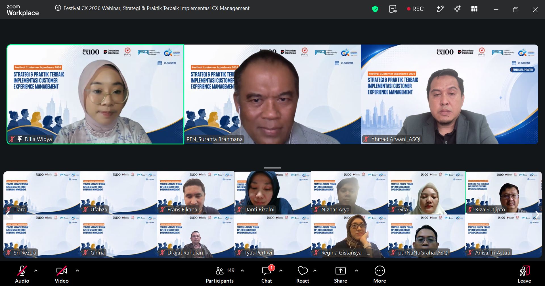545x286 pixels.
Task: Open the More menu
Action: pos(380,274)
